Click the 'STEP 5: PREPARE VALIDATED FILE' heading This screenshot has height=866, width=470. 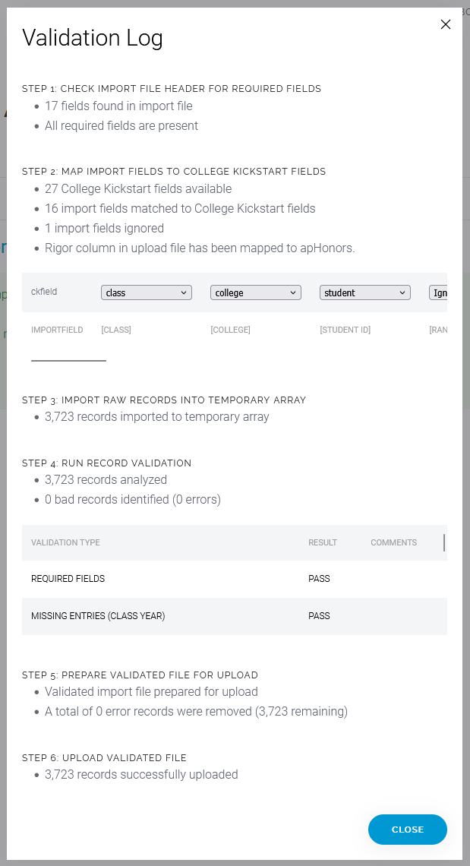click(140, 675)
